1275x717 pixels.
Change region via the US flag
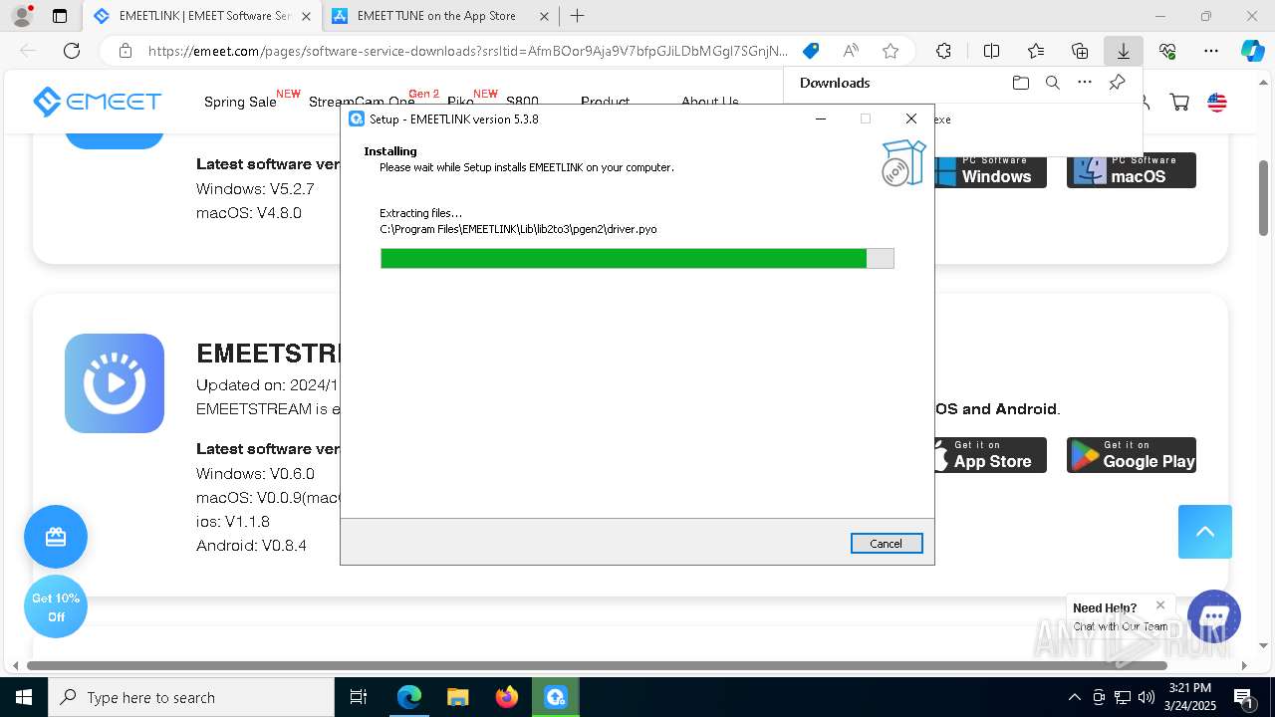(1217, 102)
